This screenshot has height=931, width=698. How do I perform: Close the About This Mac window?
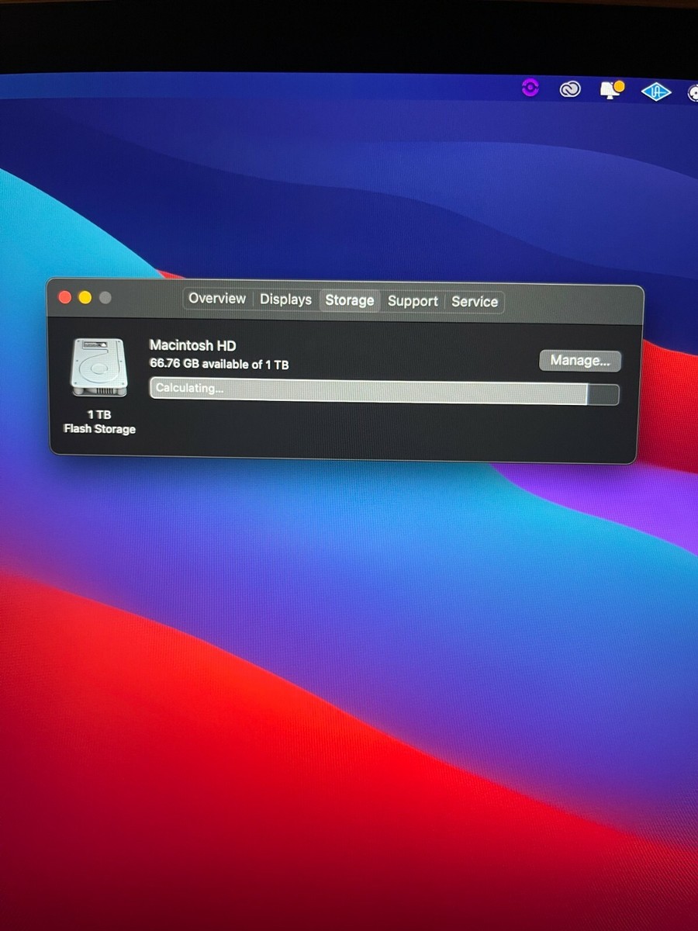pyautogui.click(x=65, y=297)
